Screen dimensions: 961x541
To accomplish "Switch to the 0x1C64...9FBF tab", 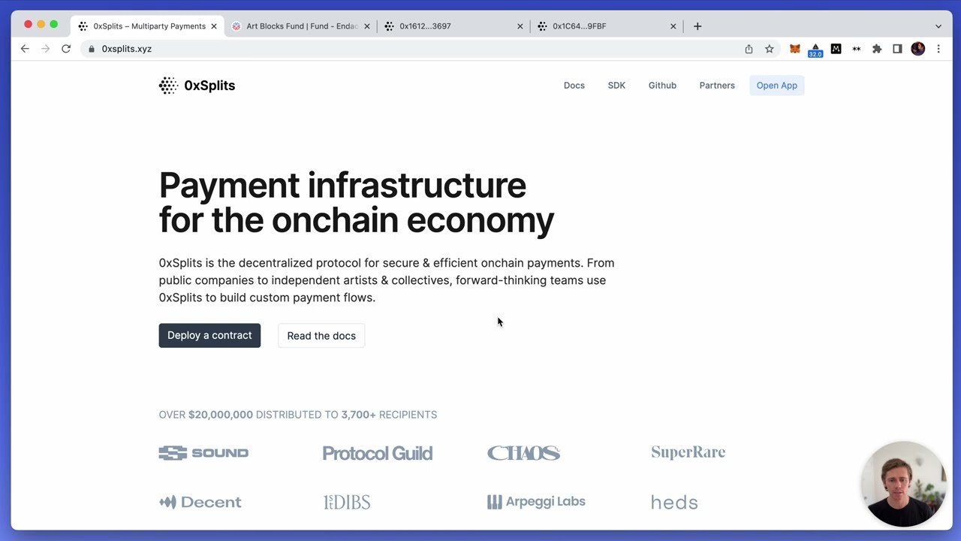I will pos(607,26).
